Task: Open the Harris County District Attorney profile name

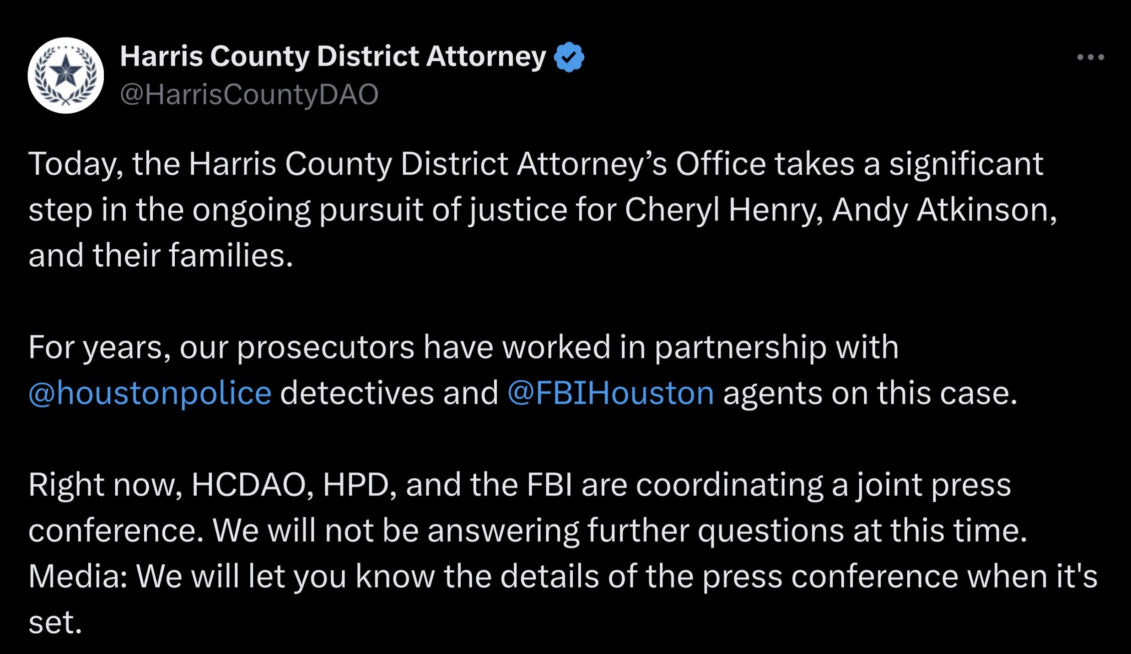Action: click(333, 57)
